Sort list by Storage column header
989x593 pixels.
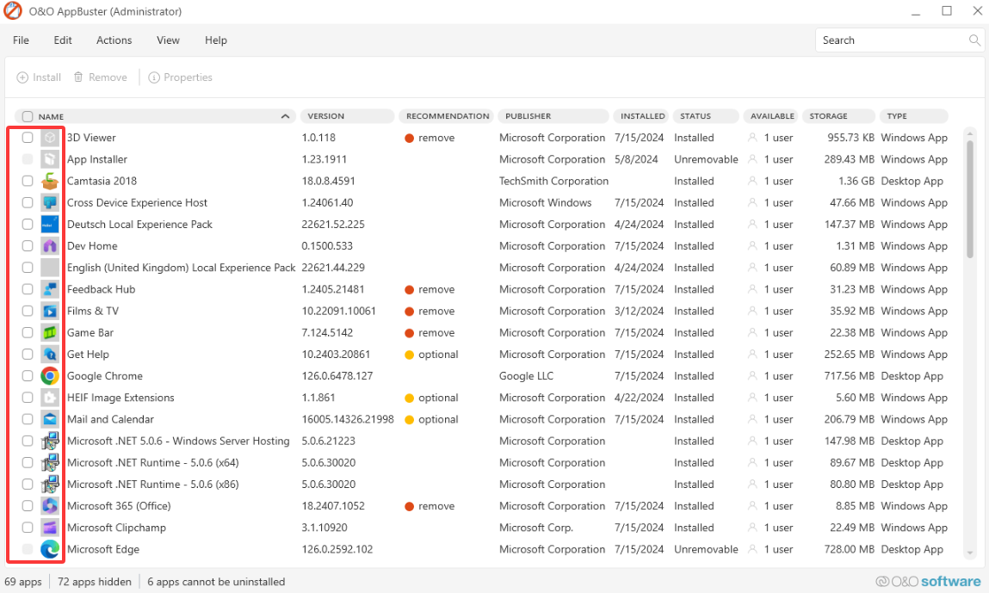point(828,116)
